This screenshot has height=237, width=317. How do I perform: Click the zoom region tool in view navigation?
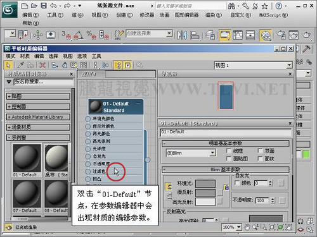point(264,227)
